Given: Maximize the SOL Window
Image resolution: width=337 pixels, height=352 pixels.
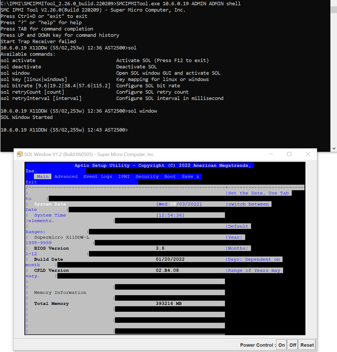Looking at the screenshot, I should point(289,154).
